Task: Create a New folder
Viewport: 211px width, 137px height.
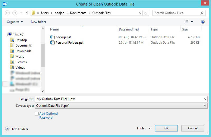Action: [39, 22]
